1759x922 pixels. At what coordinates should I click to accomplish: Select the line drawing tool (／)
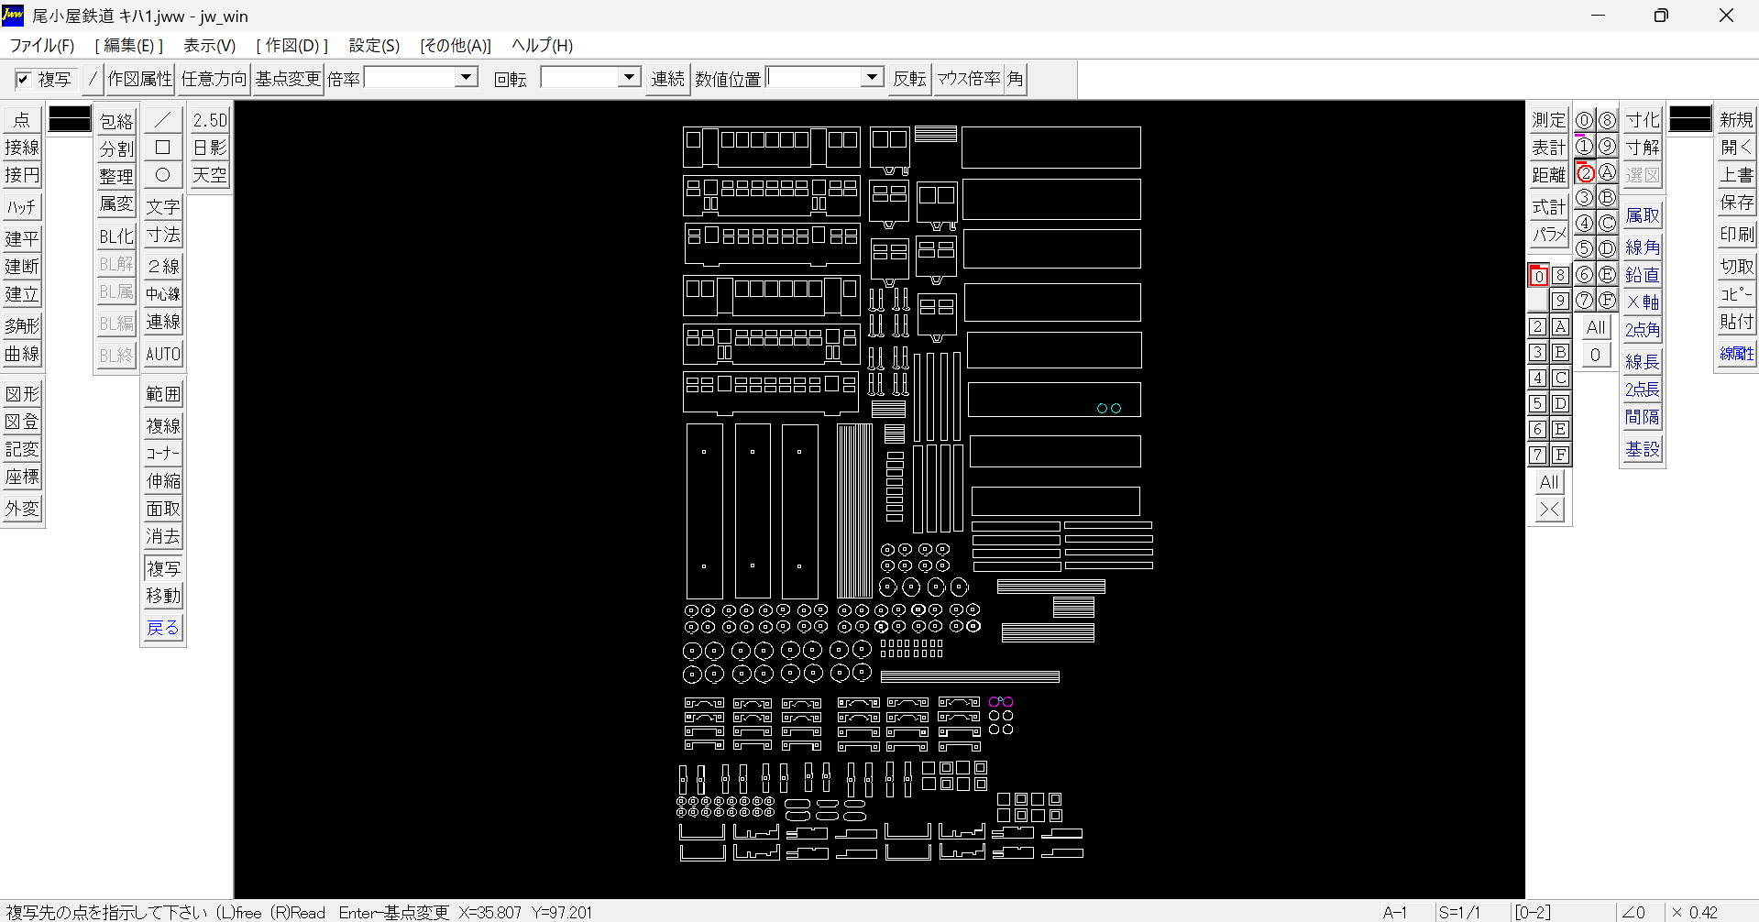coord(163,120)
